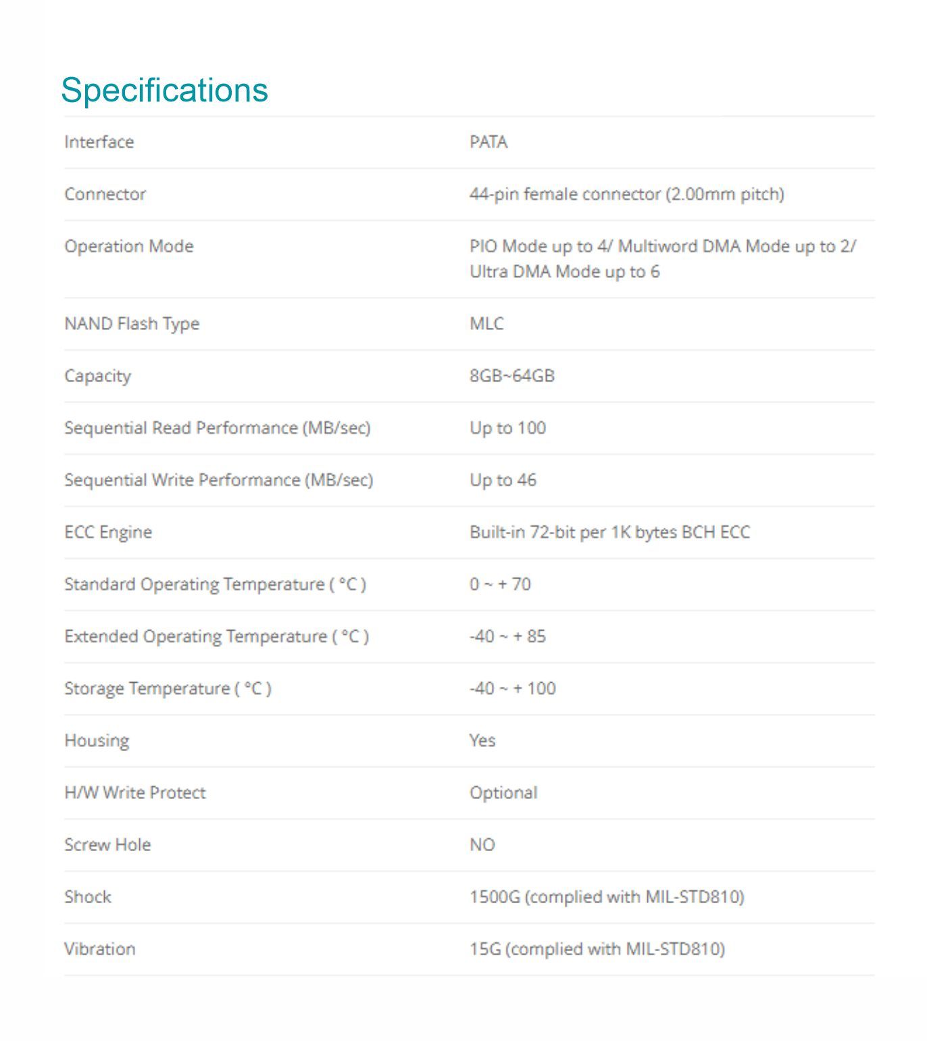Select the 15G vibration value
Image resolution: width=927 pixels, height=1041 pixels.
coord(597,949)
